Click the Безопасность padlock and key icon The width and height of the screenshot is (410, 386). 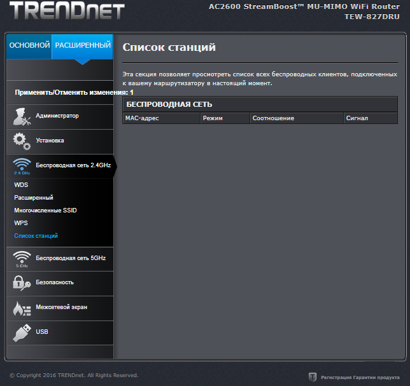point(22,283)
